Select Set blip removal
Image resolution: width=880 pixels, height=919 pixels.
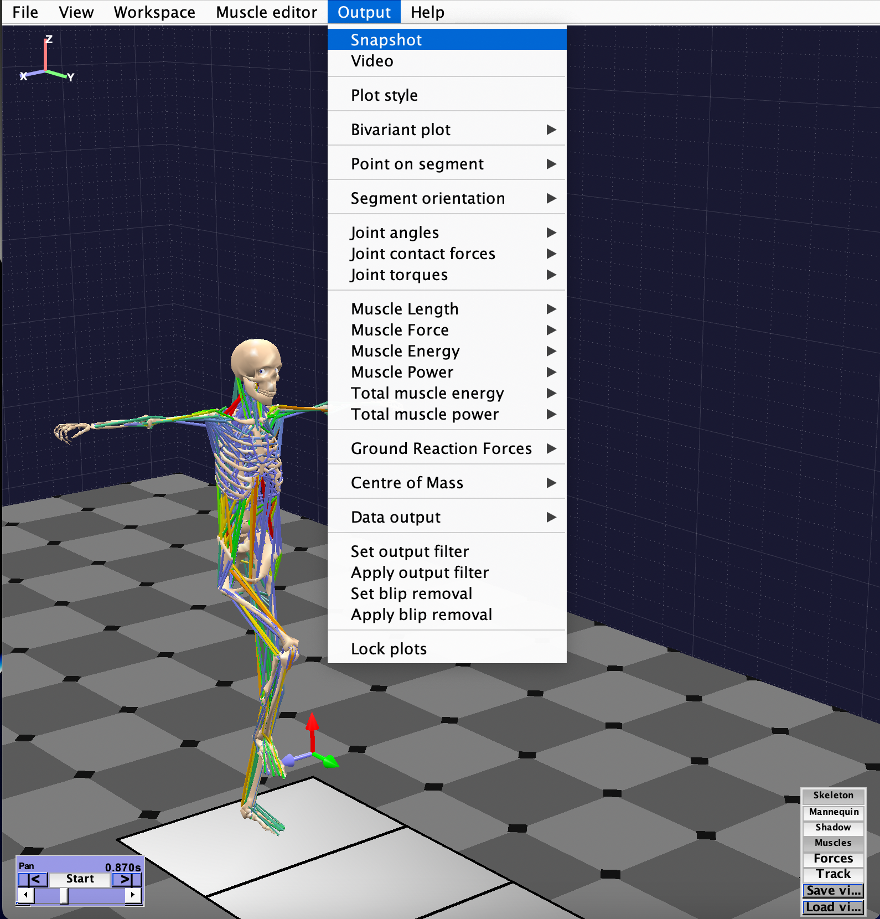click(447, 593)
